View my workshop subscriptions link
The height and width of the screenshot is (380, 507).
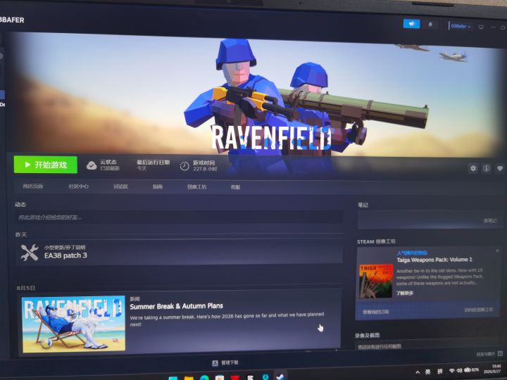coord(375,312)
